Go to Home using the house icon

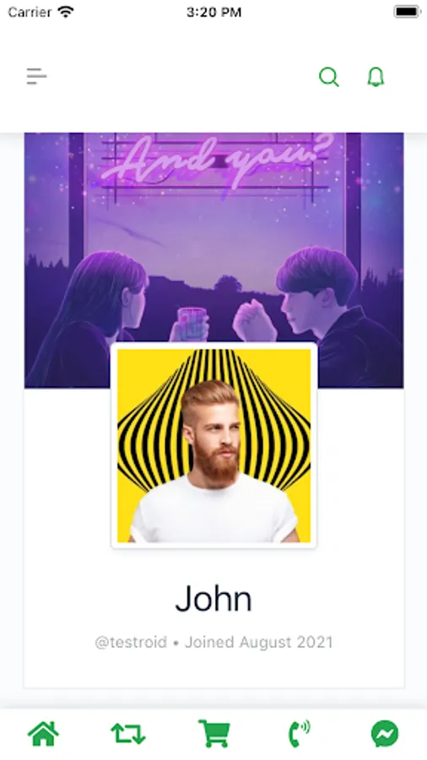tap(43, 734)
